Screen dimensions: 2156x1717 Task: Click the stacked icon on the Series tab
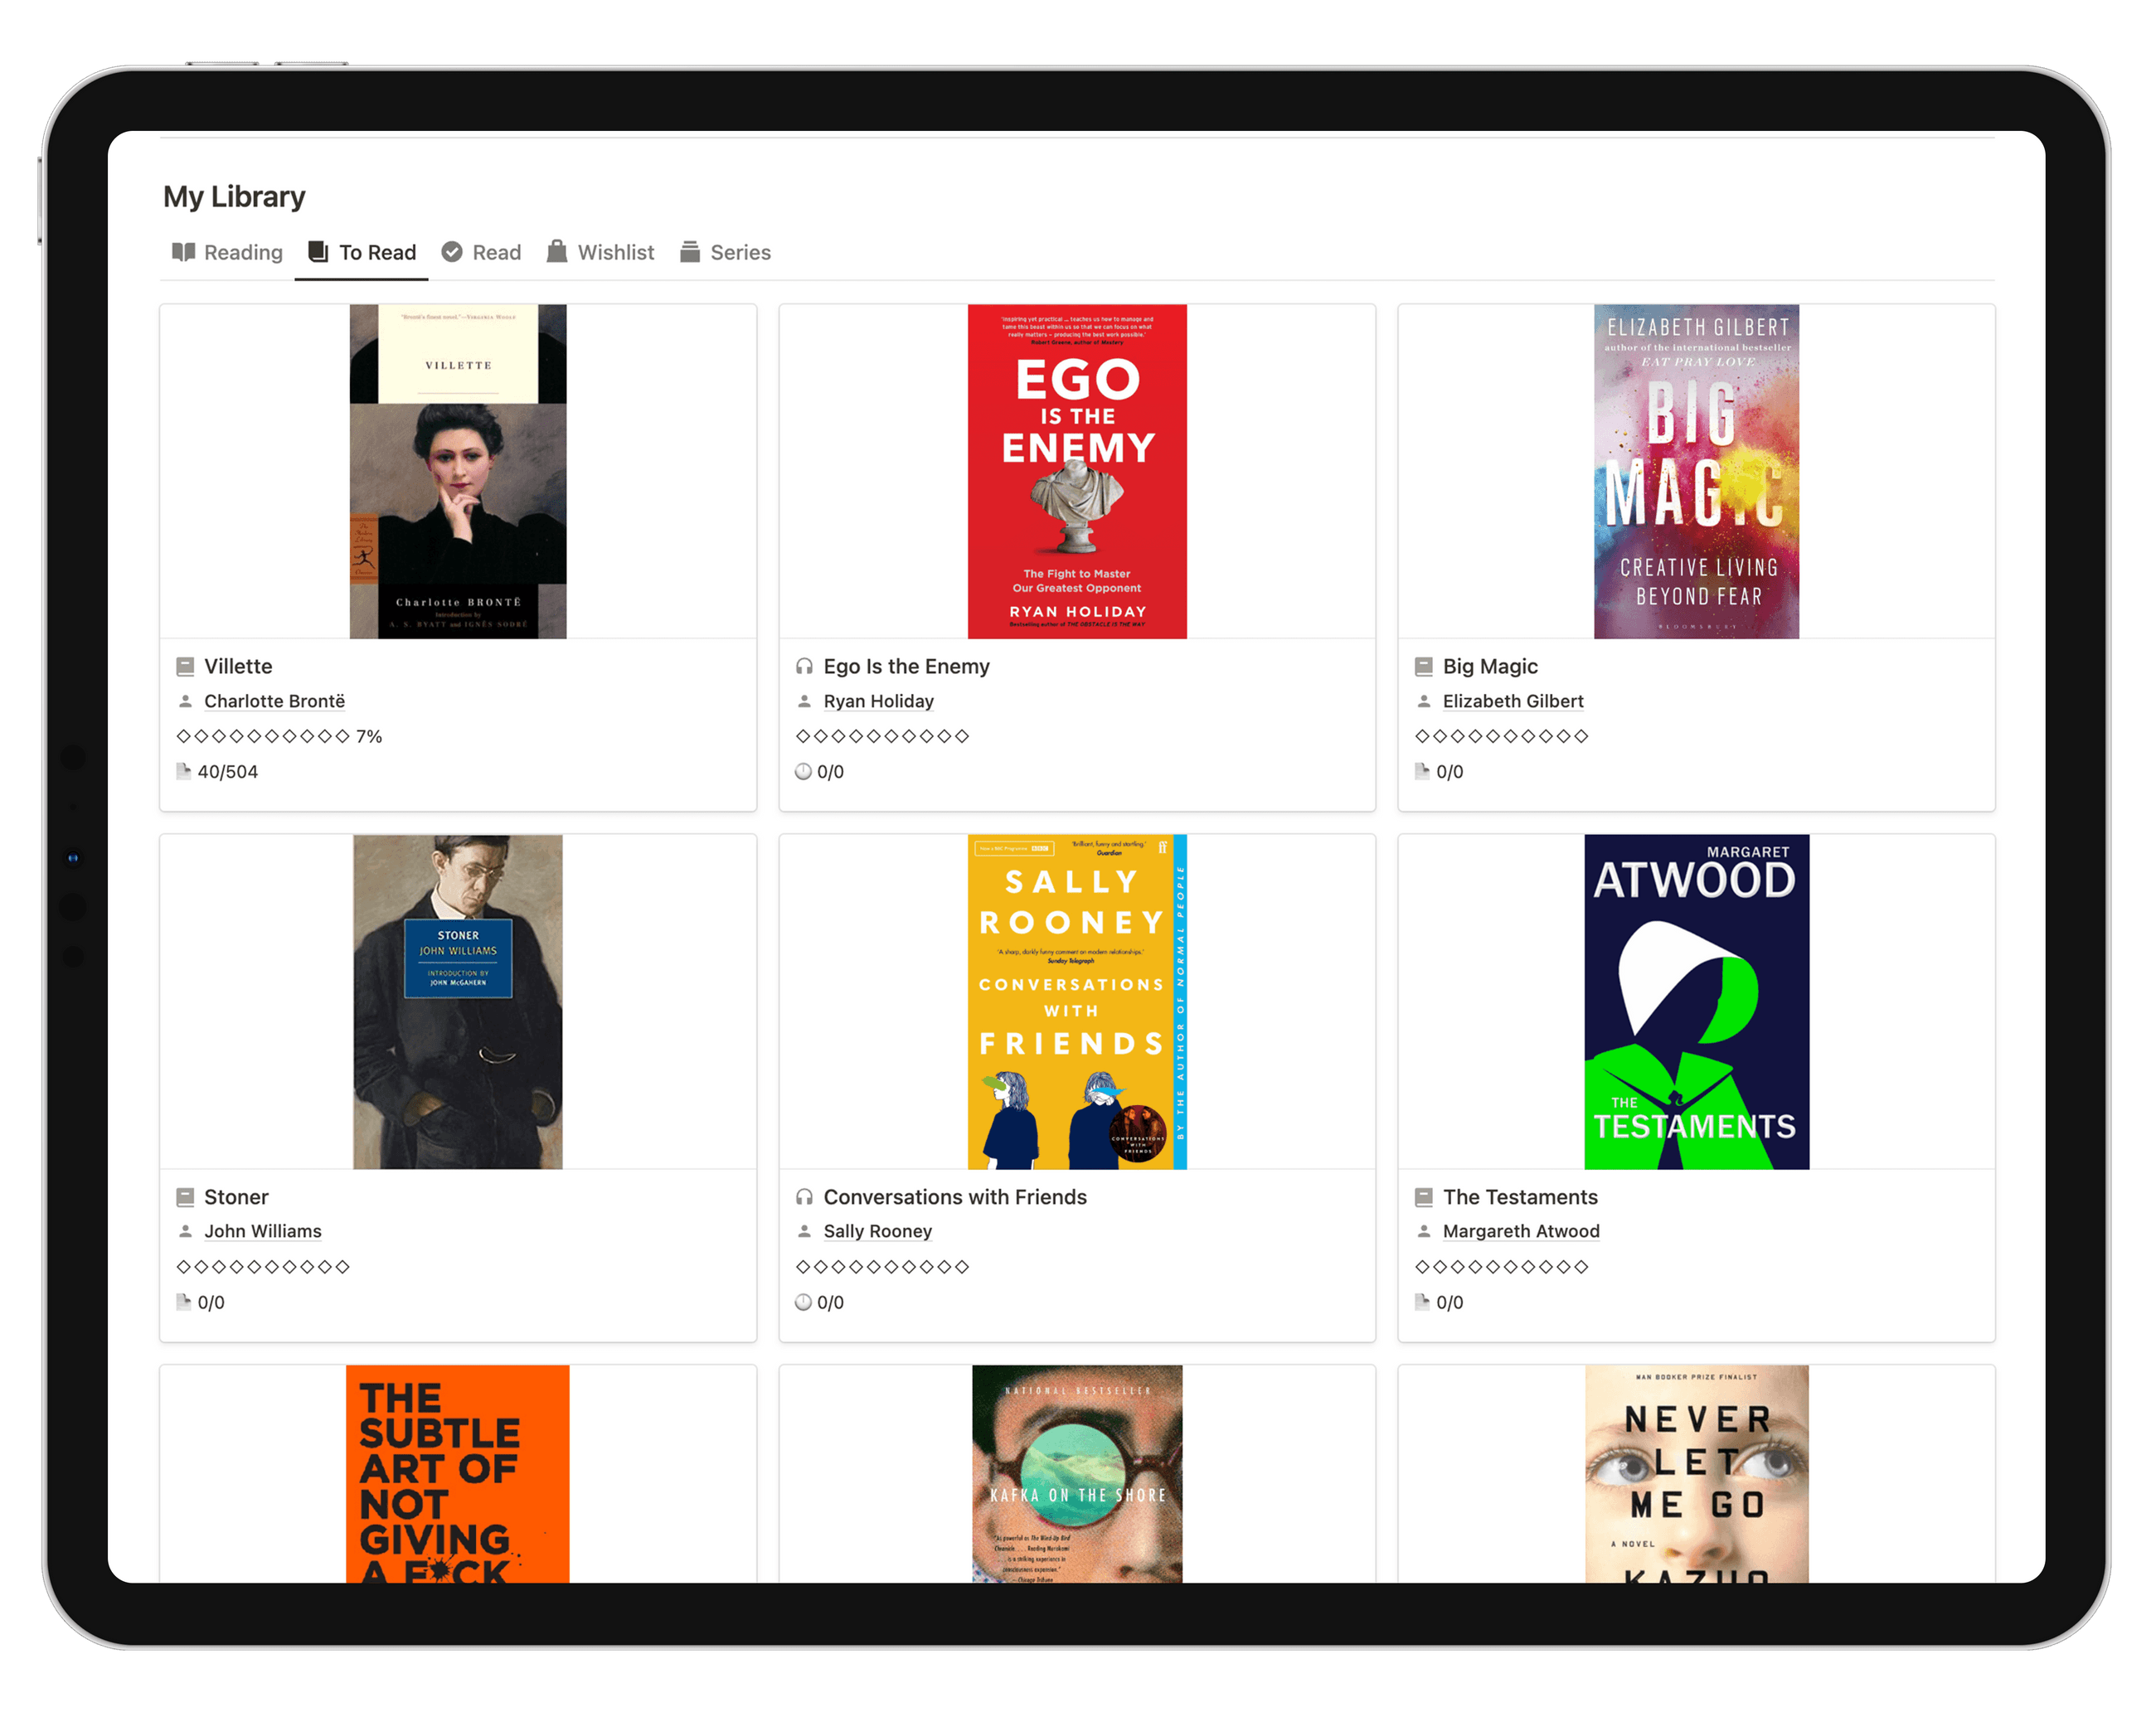point(690,252)
